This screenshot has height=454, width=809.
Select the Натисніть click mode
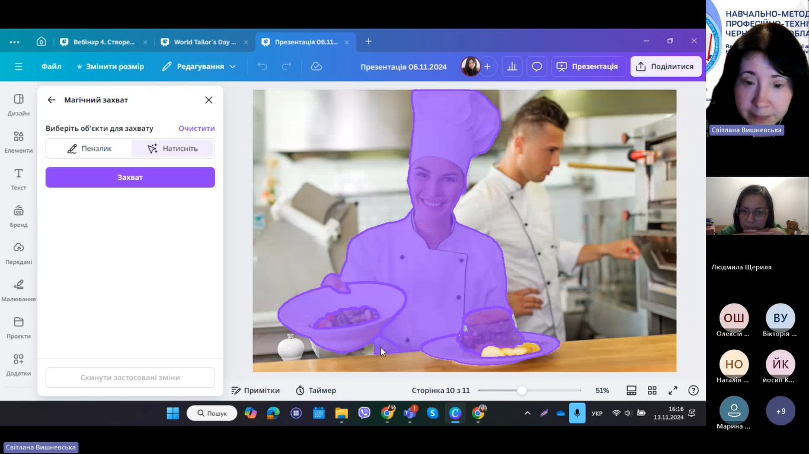click(x=172, y=149)
